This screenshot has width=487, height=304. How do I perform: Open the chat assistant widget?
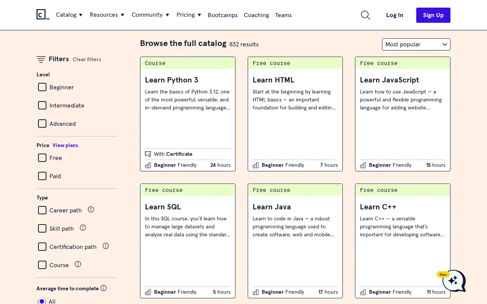(454, 281)
